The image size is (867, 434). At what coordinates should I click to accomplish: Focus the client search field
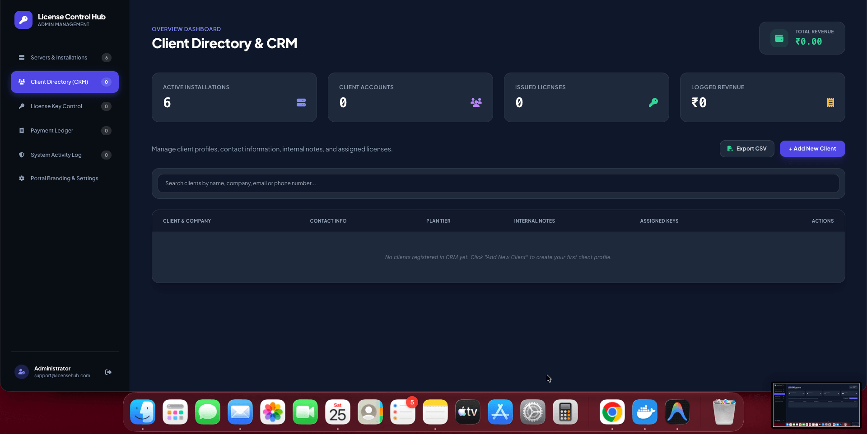point(498,183)
